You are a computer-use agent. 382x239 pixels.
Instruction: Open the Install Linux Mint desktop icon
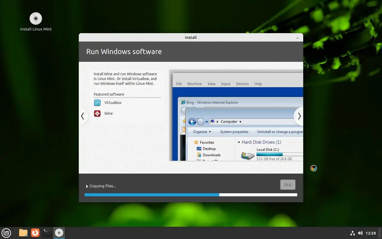[36, 22]
